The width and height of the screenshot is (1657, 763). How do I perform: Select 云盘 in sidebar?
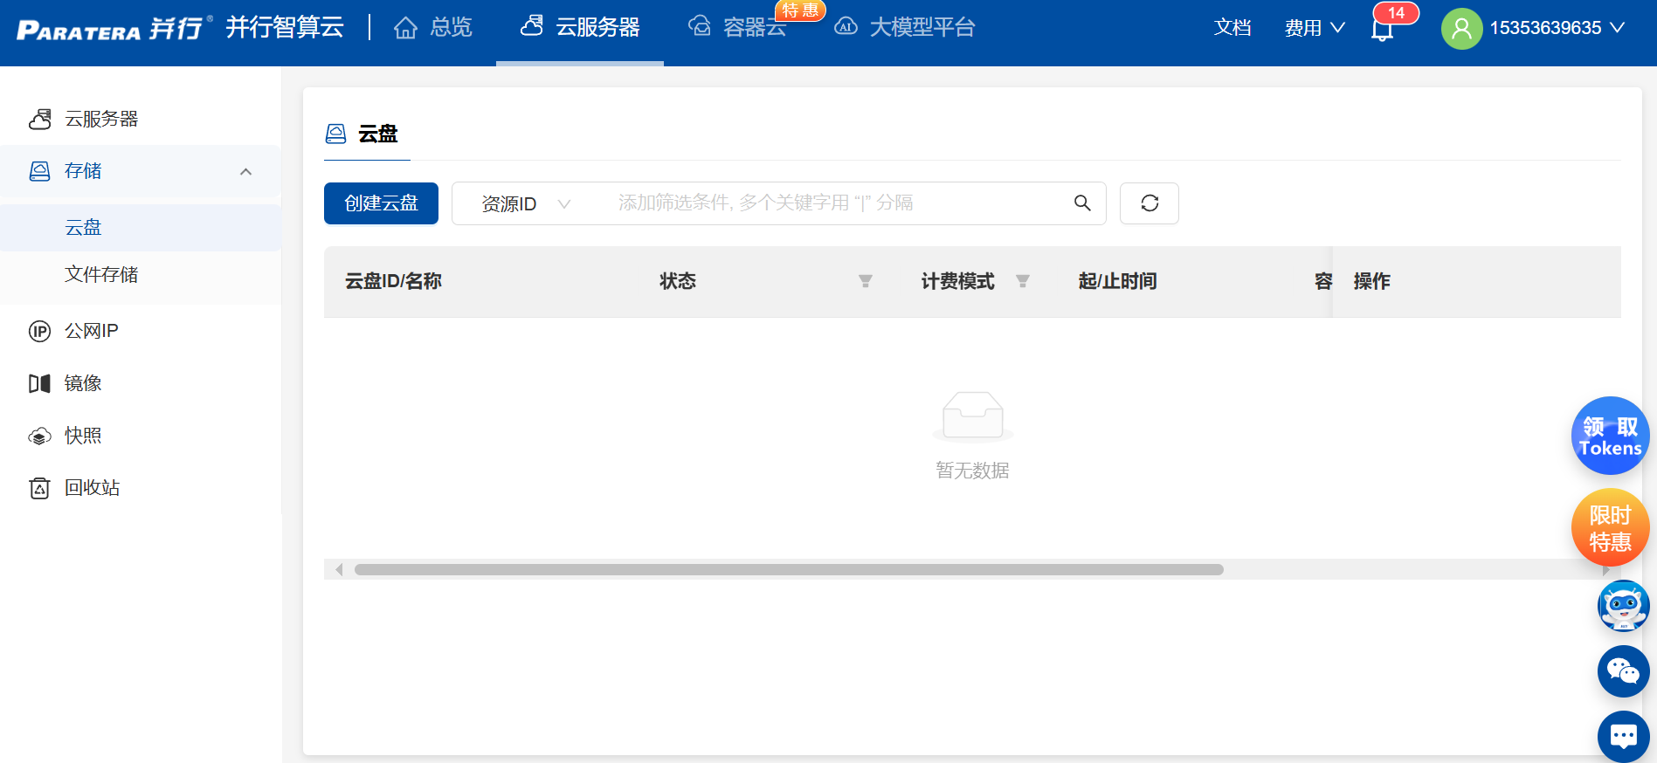141,228
